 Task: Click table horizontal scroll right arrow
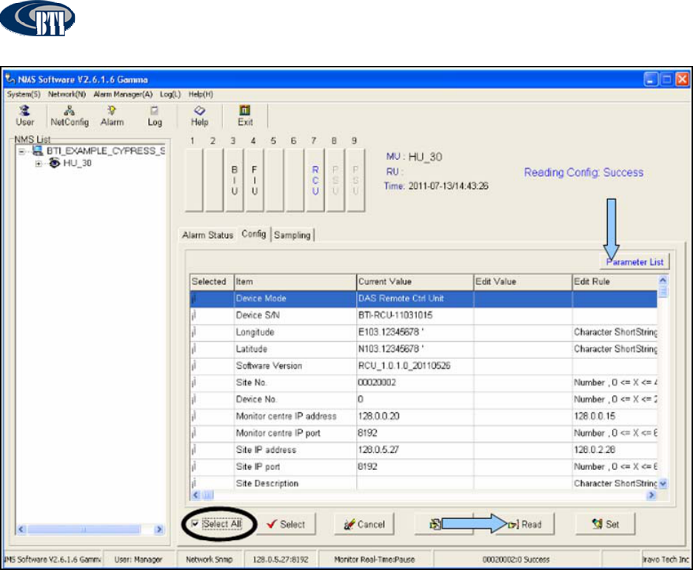(651, 495)
